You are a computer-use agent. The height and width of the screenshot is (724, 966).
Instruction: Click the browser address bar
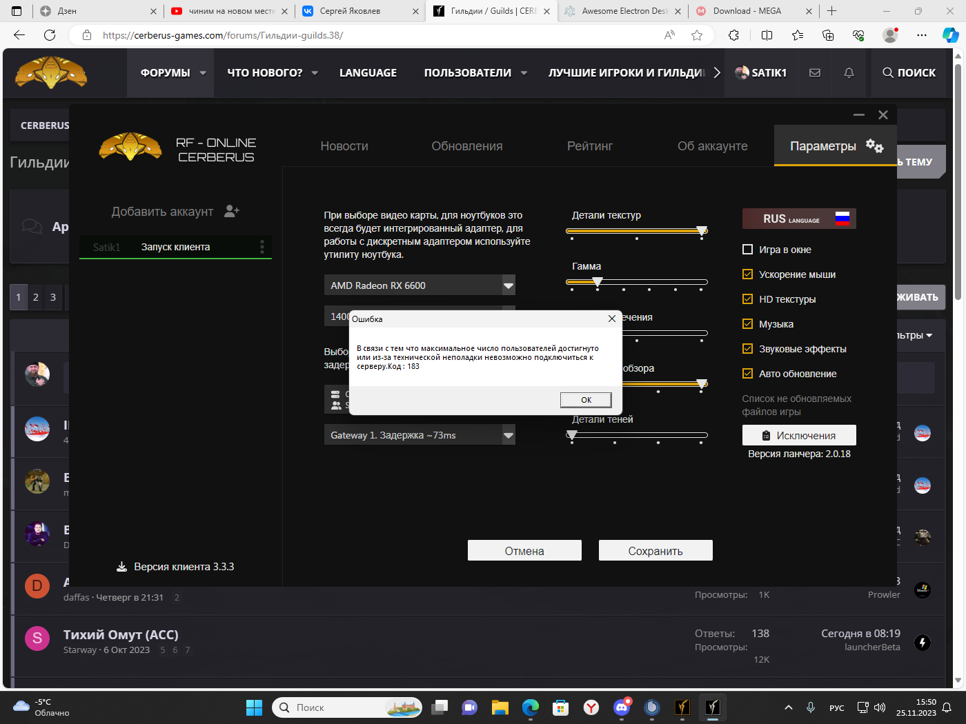(x=373, y=35)
